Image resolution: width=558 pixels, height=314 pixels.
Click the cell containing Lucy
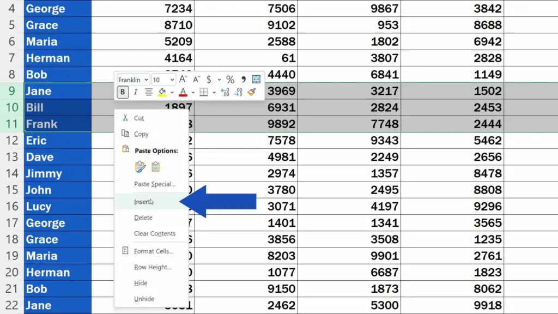(58, 206)
